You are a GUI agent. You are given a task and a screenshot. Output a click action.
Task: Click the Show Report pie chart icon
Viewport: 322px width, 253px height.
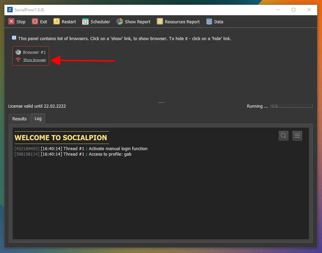(120, 21)
